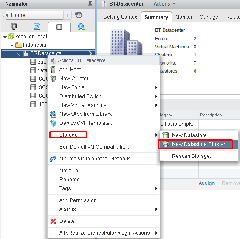
Task: Switch to the Networking inventory globe icon
Action: [81, 27]
